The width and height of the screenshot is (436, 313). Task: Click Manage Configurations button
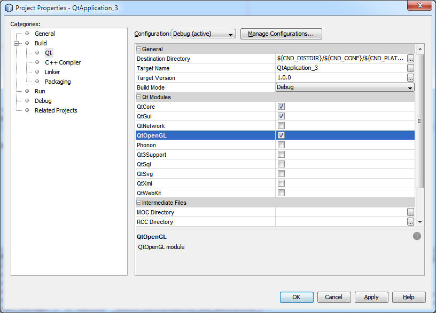point(281,34)
